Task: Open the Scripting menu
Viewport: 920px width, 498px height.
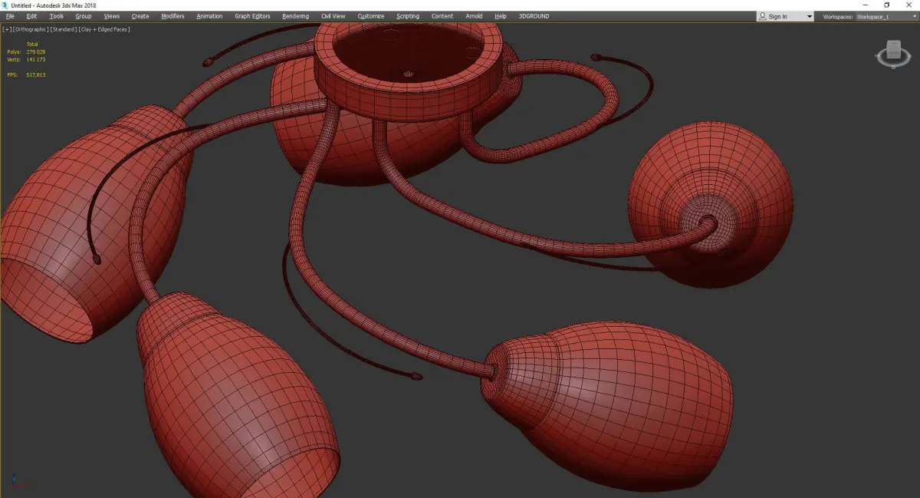Action: (408, 16)
